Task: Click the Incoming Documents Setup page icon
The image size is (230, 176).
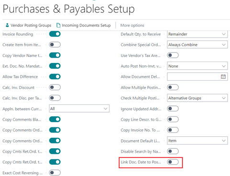Action: coord(58,25)
